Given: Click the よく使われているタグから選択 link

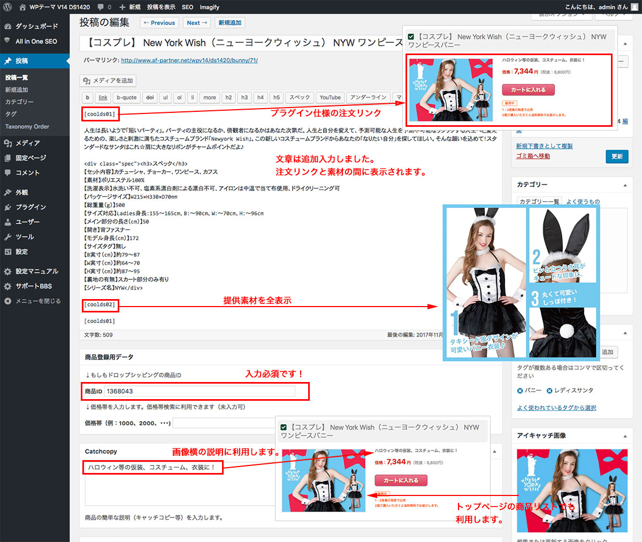Looking at the screenshot, I should pyautogui.click(x=556, y=408).
